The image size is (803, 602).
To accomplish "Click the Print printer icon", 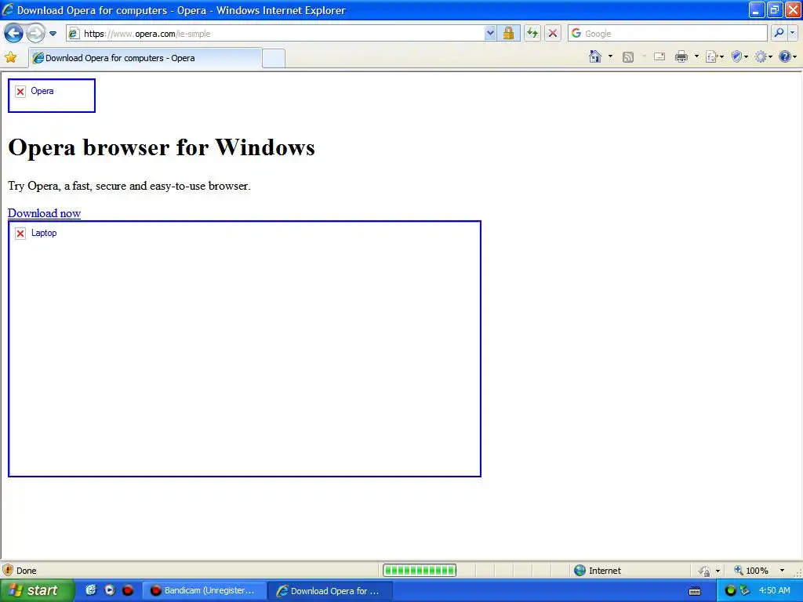I will tap(681, 56).
